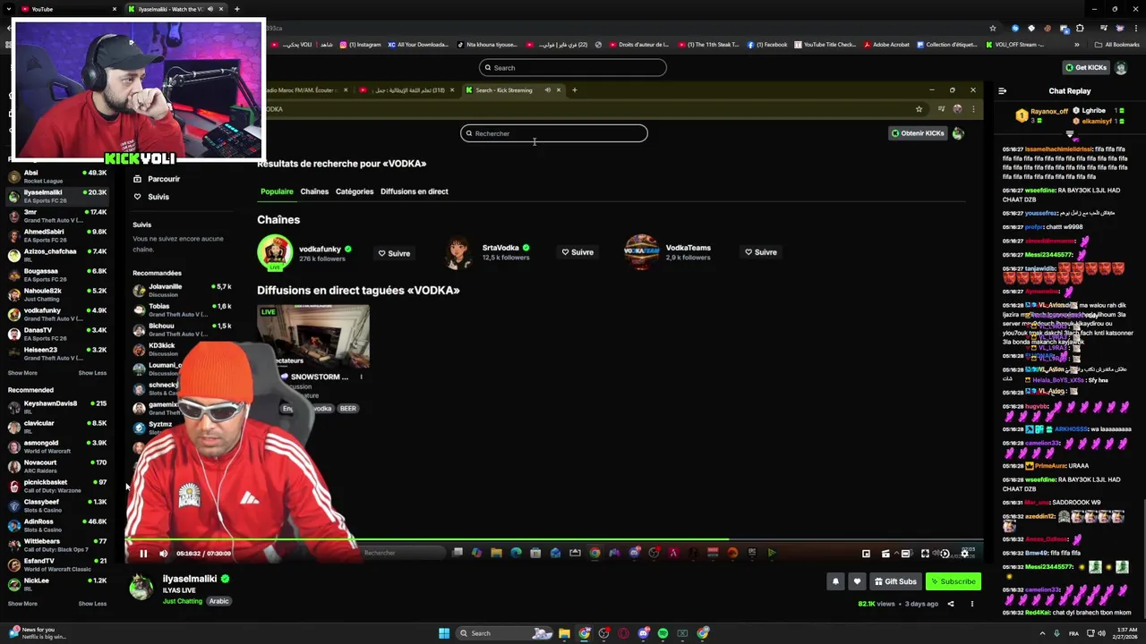Image resolution: width=1146 pixels, height=644 pixels.
Task: Expand the bookmarks bar overflow chevron
Action: [x=1077, y=44]
